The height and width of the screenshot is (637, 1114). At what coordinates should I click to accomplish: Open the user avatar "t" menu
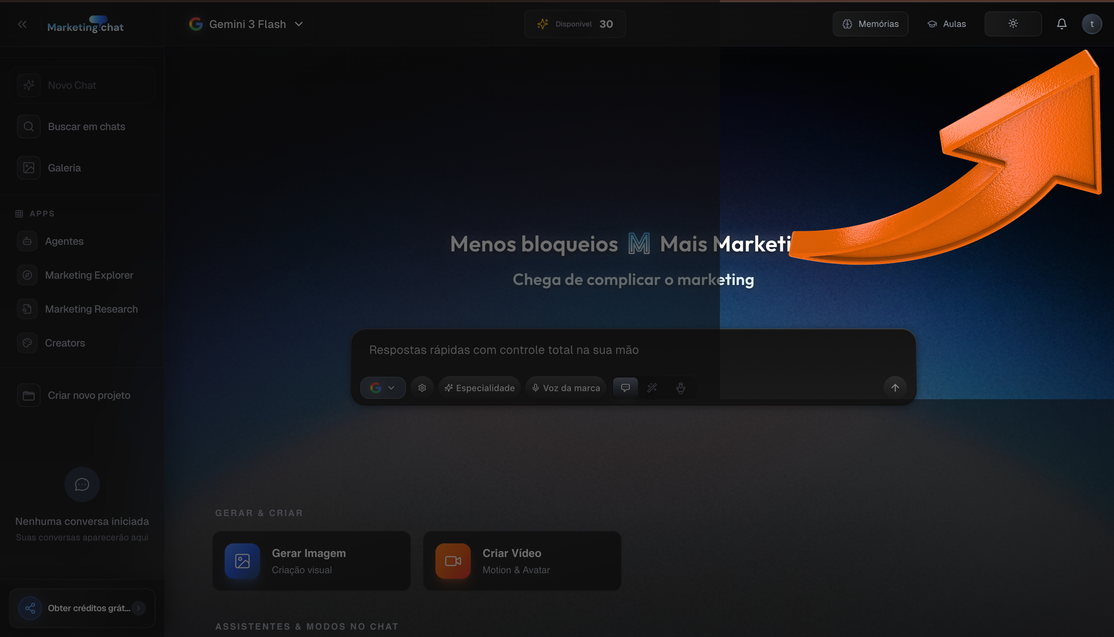pyautogui.click(x=1092, y=24)
